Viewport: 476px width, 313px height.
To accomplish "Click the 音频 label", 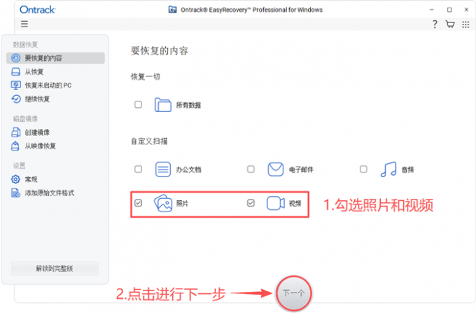I will pos(407,169).
